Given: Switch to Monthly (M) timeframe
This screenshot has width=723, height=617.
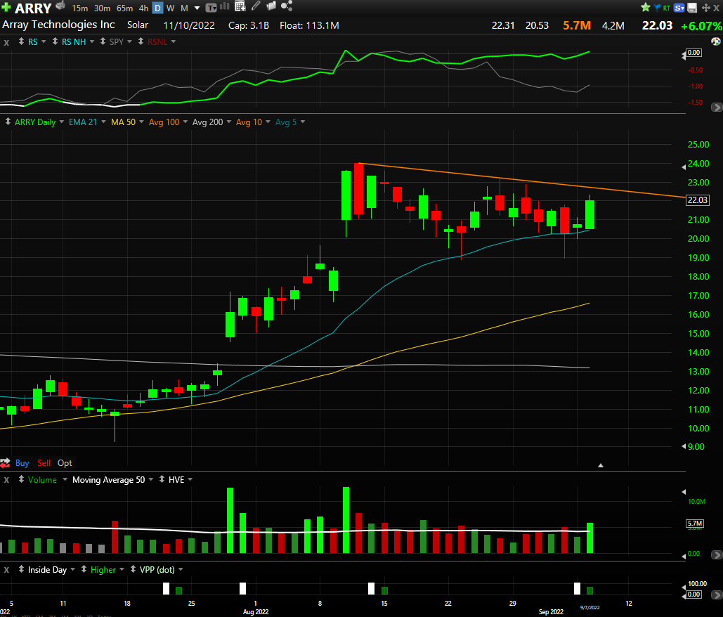Looking at the screenshot, I should pos(184,8).
